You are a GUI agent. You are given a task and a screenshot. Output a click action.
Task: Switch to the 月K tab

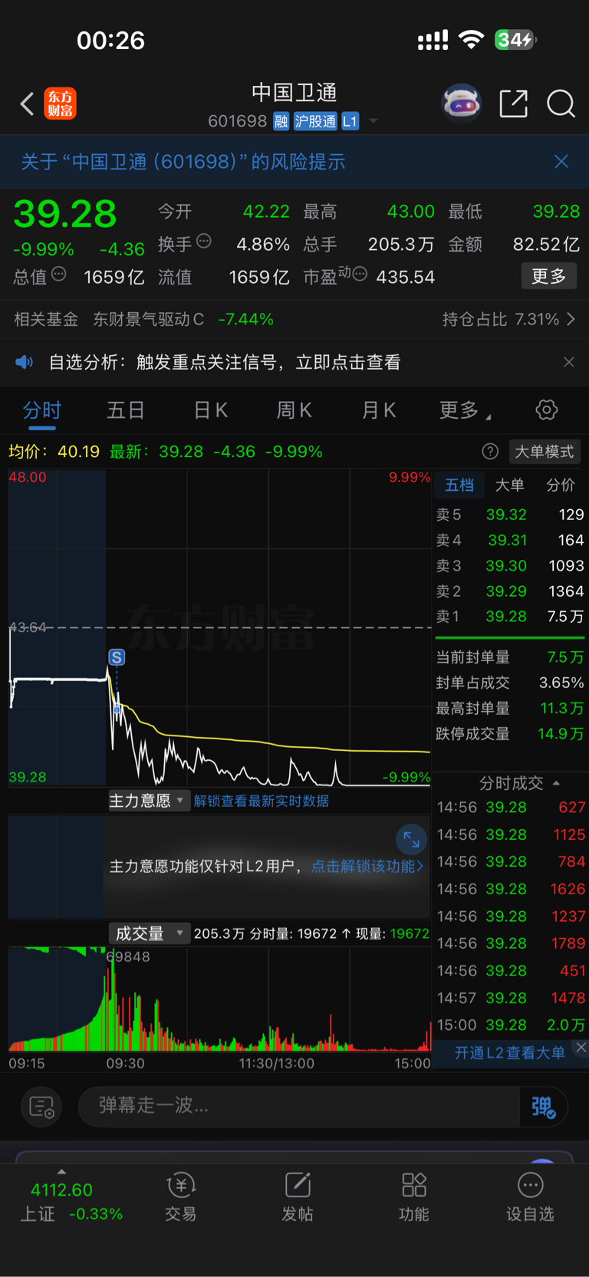(379, 410)
